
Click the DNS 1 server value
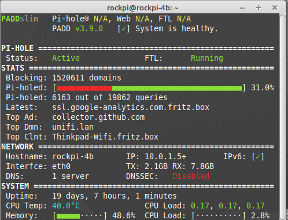[71, 176]
